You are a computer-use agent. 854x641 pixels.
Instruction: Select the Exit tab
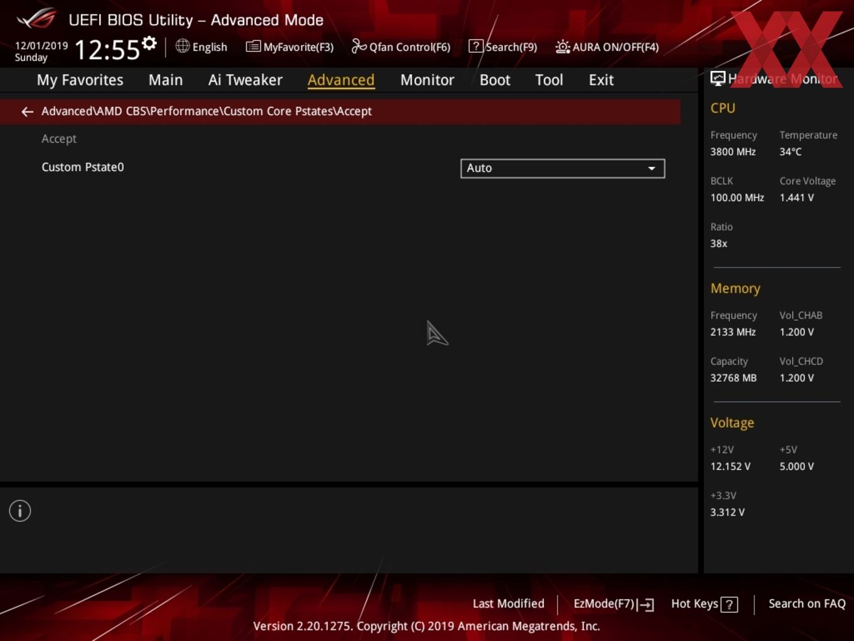pyautogui.click(x=601, y=80)
